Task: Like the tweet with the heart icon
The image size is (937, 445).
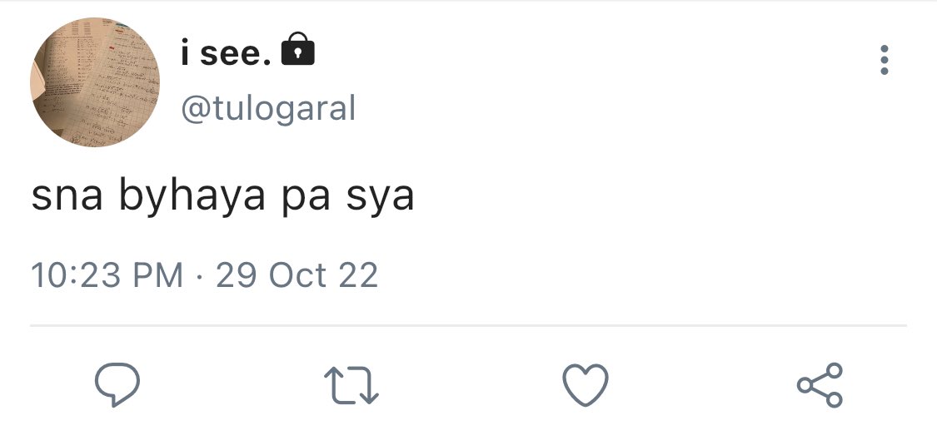Action: (586, 385)
